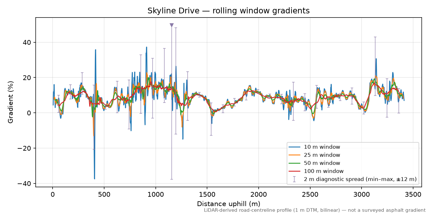Click the purple triangle marker at the top

[x=172, y=25]
